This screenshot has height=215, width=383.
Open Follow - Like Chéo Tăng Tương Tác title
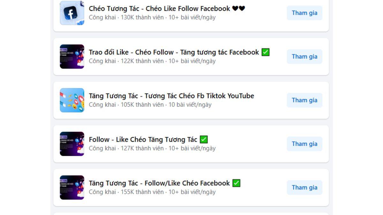[x=143, y=140]
